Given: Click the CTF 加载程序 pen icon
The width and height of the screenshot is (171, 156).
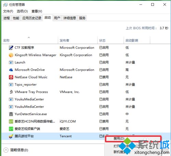Looking at the screenshot, I should tap(11, 48).
